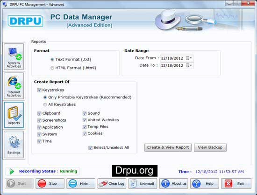The height and width of the screenshot is (195, 257).
Task: Click the blue Hide icon button
Action: 72,183
